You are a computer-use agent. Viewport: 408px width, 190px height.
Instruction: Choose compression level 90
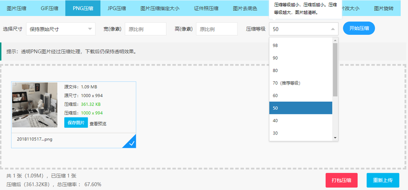[x=301, y=58]
